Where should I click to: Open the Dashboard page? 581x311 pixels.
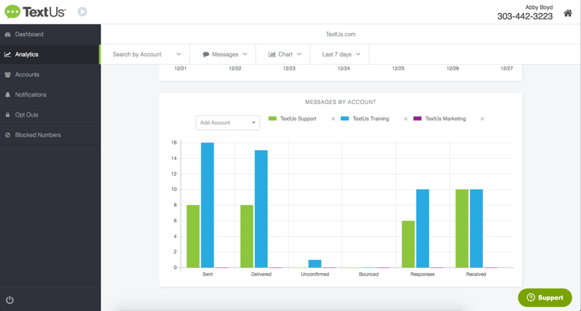[50, 34]
